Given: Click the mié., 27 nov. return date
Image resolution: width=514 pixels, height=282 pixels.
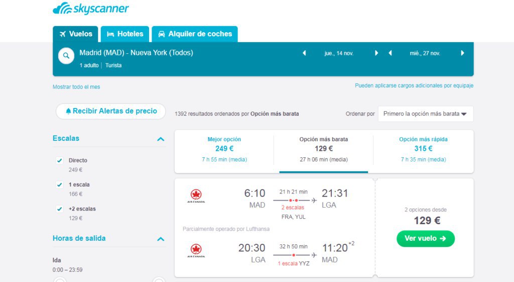Looking at the screenshot, I should tap(425, 53).
